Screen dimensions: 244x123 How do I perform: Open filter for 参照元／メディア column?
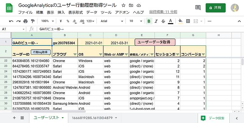[x=152, y=55]
